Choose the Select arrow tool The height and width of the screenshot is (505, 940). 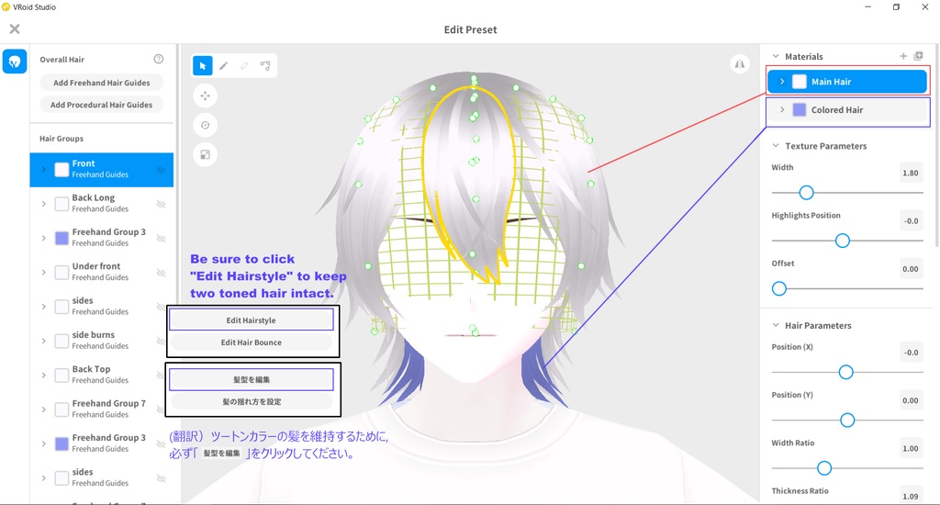(203, 66)
